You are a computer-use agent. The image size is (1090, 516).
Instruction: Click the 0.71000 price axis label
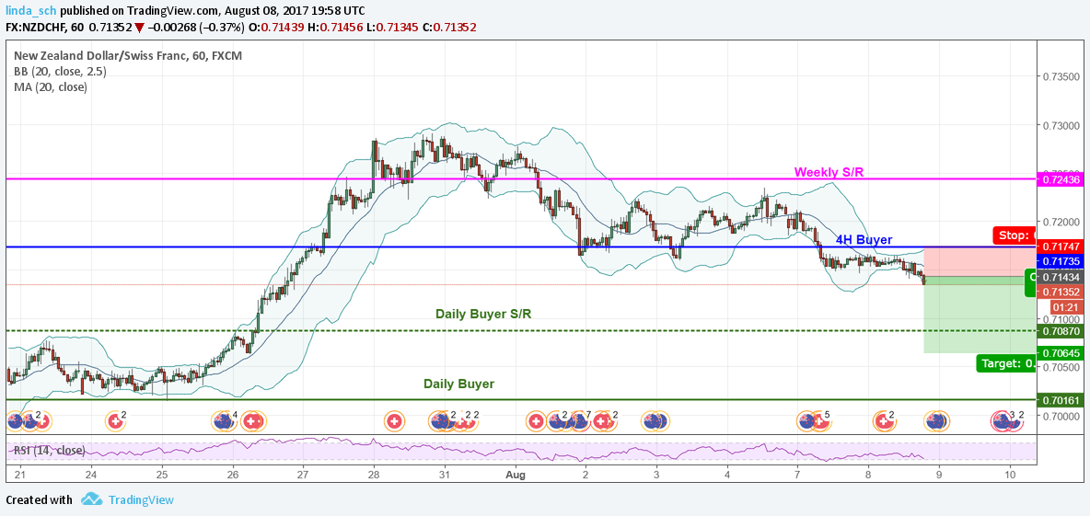pyautogui.click(x=1060, y=319)
